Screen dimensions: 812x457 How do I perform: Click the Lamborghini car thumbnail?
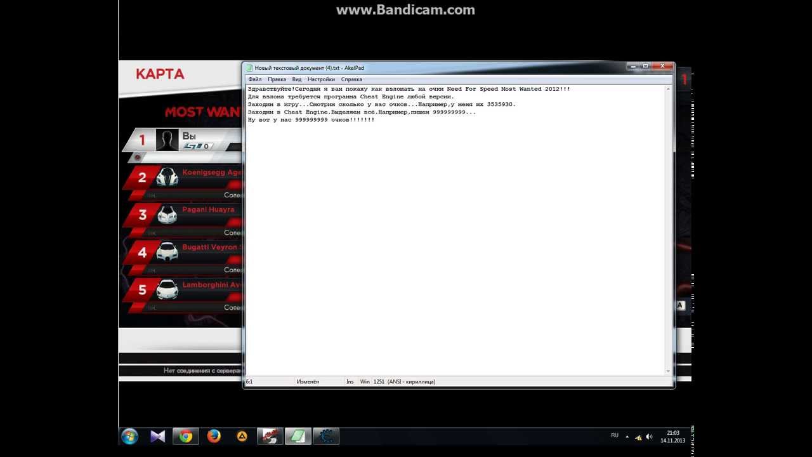(167, 289)
